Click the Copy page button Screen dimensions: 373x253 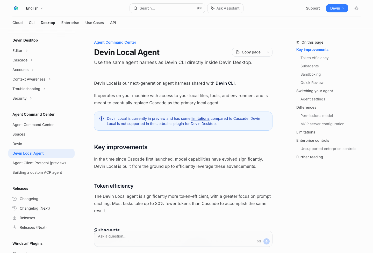pyautogui.click(x=248, y=52)
